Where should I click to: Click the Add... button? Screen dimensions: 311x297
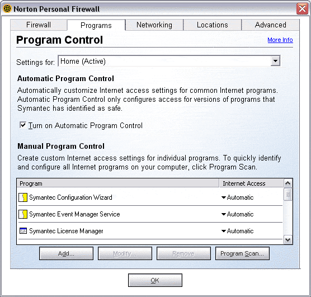point(66,253)
